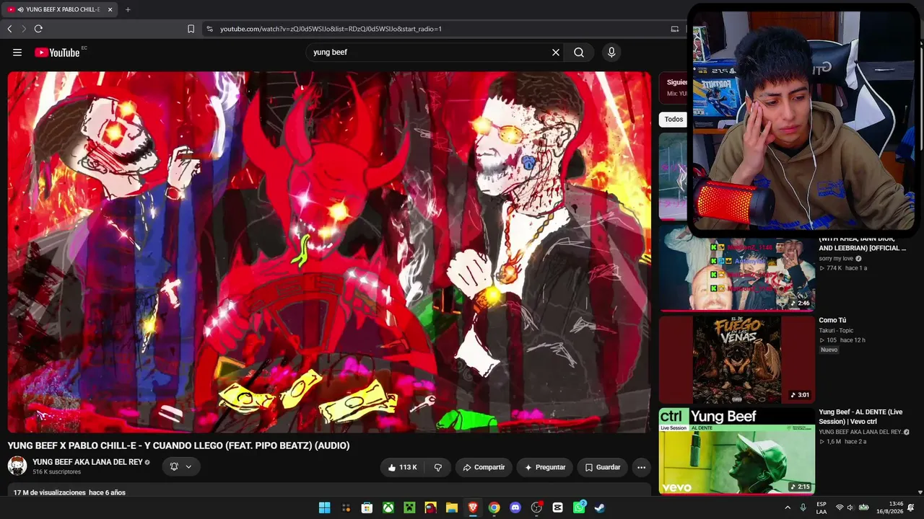Clear the search text with the X
The width and height of the screenshot is (924, 519).
coord(556,53)
